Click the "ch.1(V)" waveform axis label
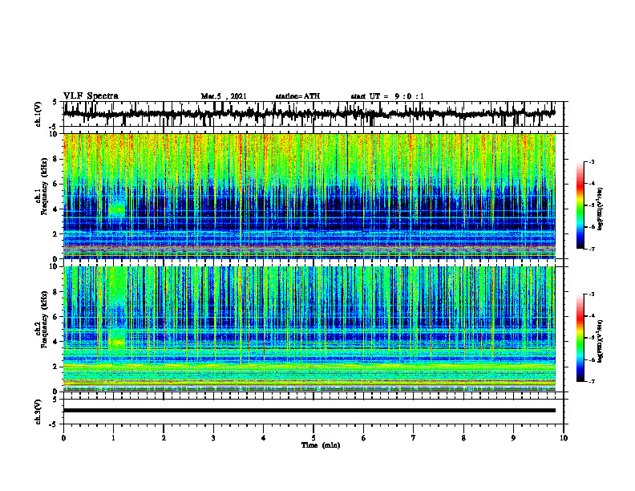This screenshot has width=635, height=491. [x=38, y=114]
